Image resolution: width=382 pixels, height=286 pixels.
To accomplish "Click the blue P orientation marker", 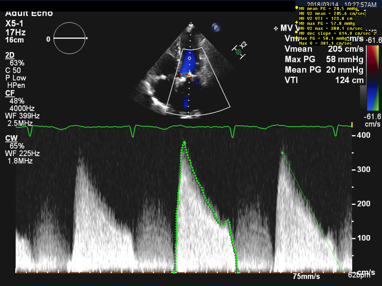I will coord(216,27).
